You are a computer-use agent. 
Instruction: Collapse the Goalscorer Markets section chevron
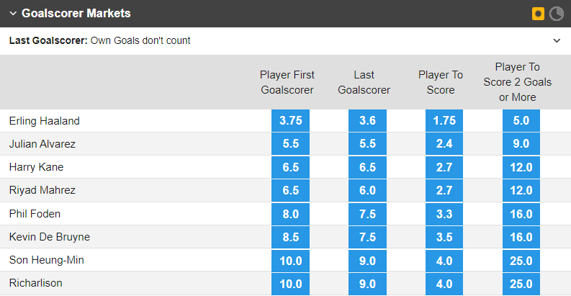pyautogui.click(x=13, y=14)
